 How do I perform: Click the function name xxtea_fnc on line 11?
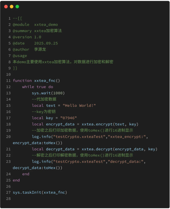tap(45, 81)
